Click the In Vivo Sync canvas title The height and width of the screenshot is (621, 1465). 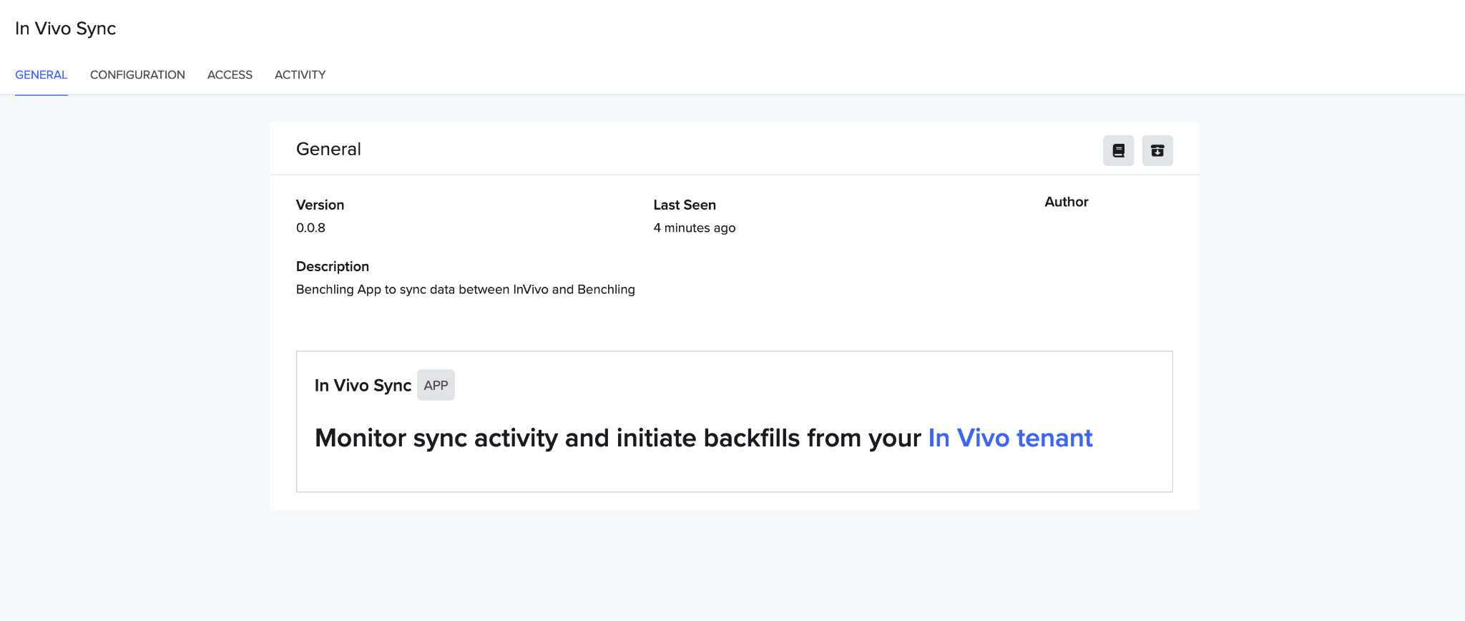pyautogui.click(x=363, y=386)
